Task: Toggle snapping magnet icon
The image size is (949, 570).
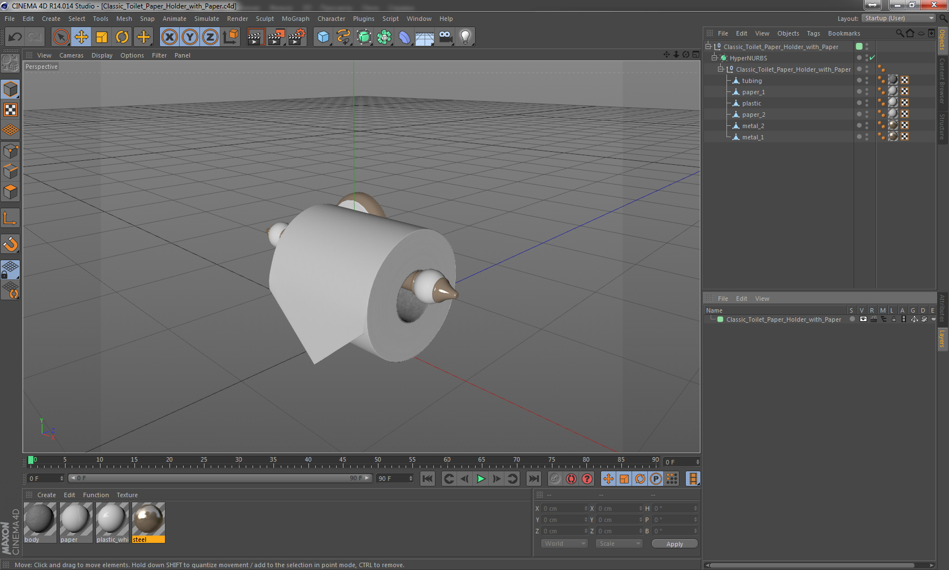Action: (x=10, y=244)
